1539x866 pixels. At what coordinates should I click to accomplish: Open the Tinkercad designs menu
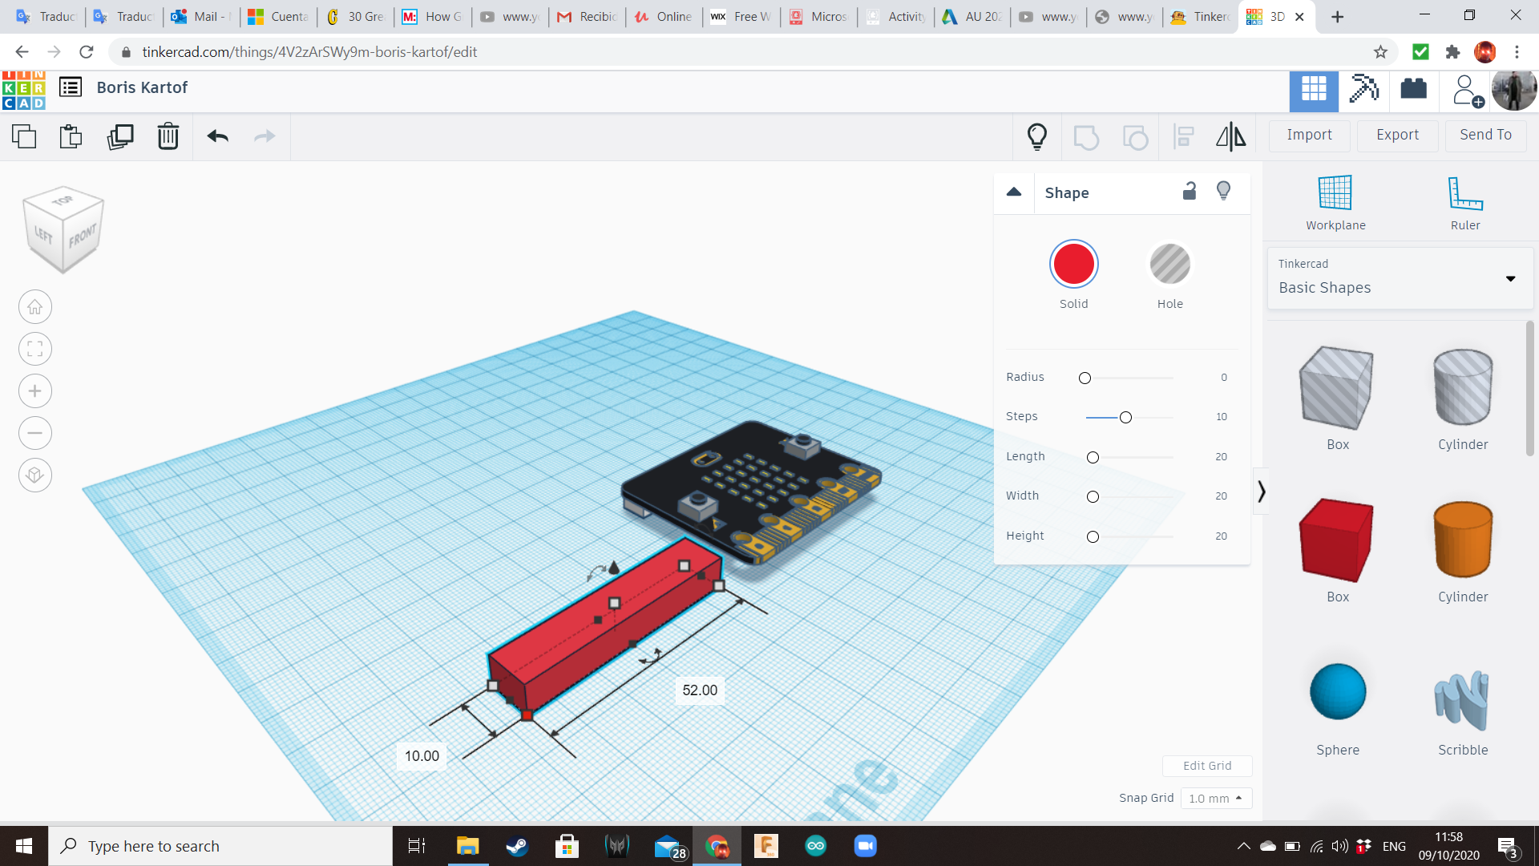point(71,87)
